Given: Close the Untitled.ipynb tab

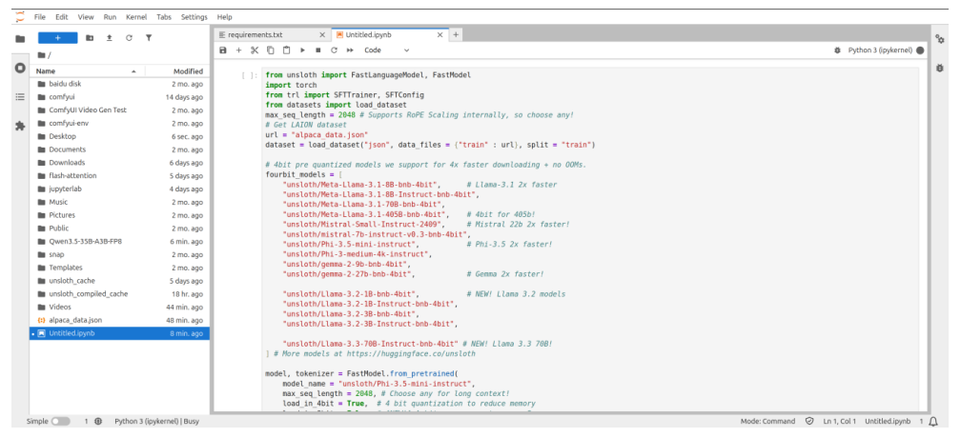Looking at the screenshot, I should tap(440, 35).
